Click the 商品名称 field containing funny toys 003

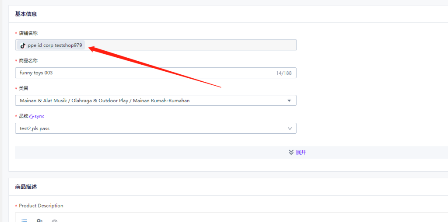[x=156, y=73]
